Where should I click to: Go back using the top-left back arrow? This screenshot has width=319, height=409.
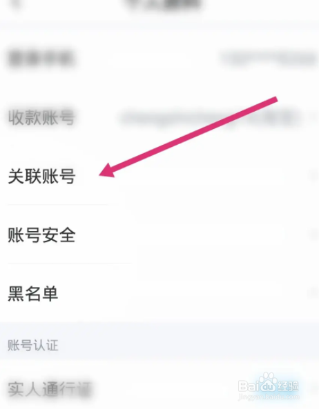(x=16, y=6)
